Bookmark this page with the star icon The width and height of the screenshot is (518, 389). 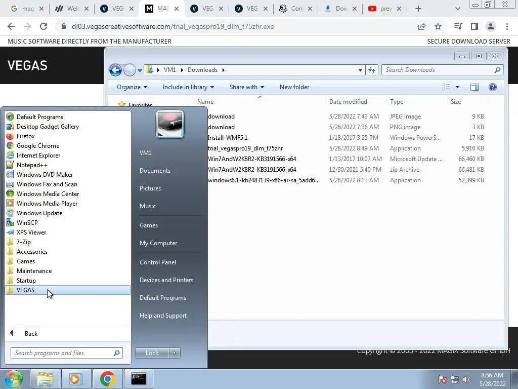pos(438,26)
